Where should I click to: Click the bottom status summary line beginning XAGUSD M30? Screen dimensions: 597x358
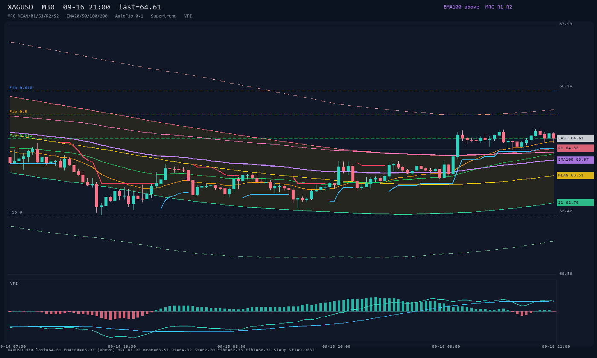click(161, 350)
